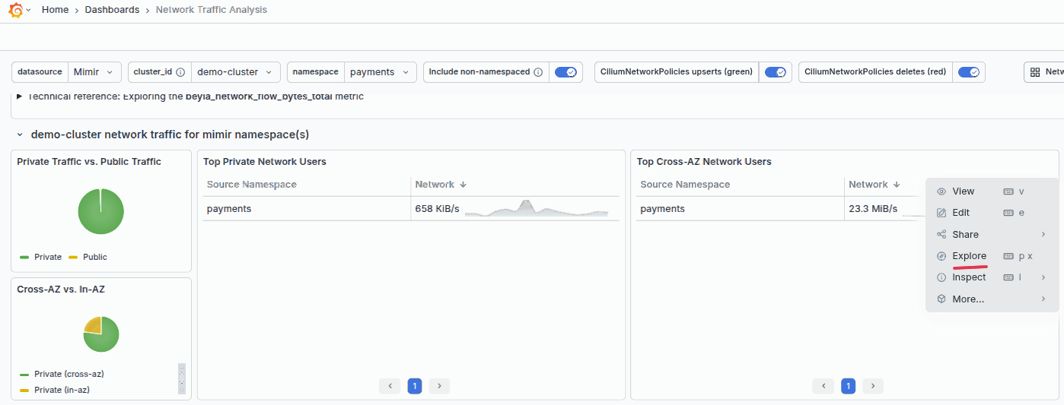Expand the Technical reference disclosure triangle
This screenshot has width=1064, height=405.
pos(19,97)
